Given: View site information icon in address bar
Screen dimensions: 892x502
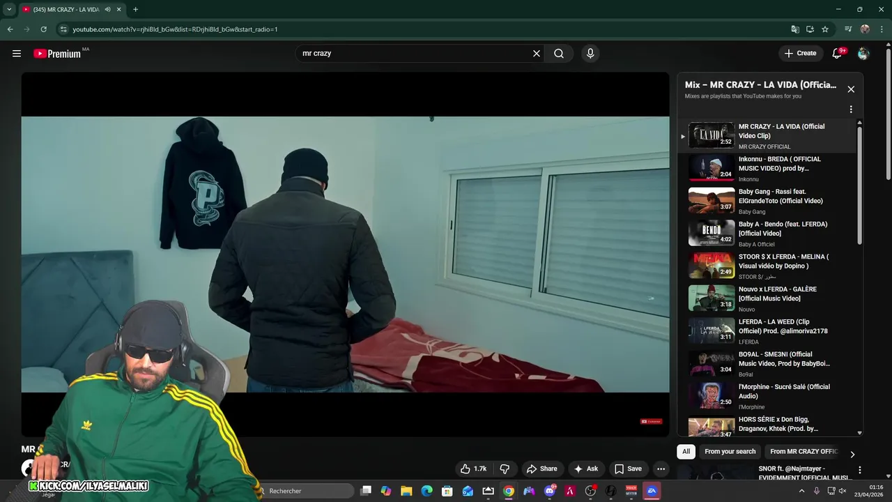Looking at the screenshot, I should pyautogui.click(x=63, y=29).
